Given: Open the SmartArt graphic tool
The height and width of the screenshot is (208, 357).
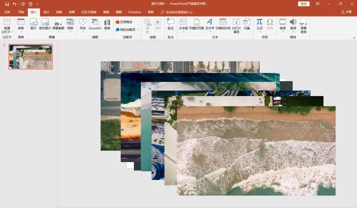Looking at the screenshot, I should point(95,24).
